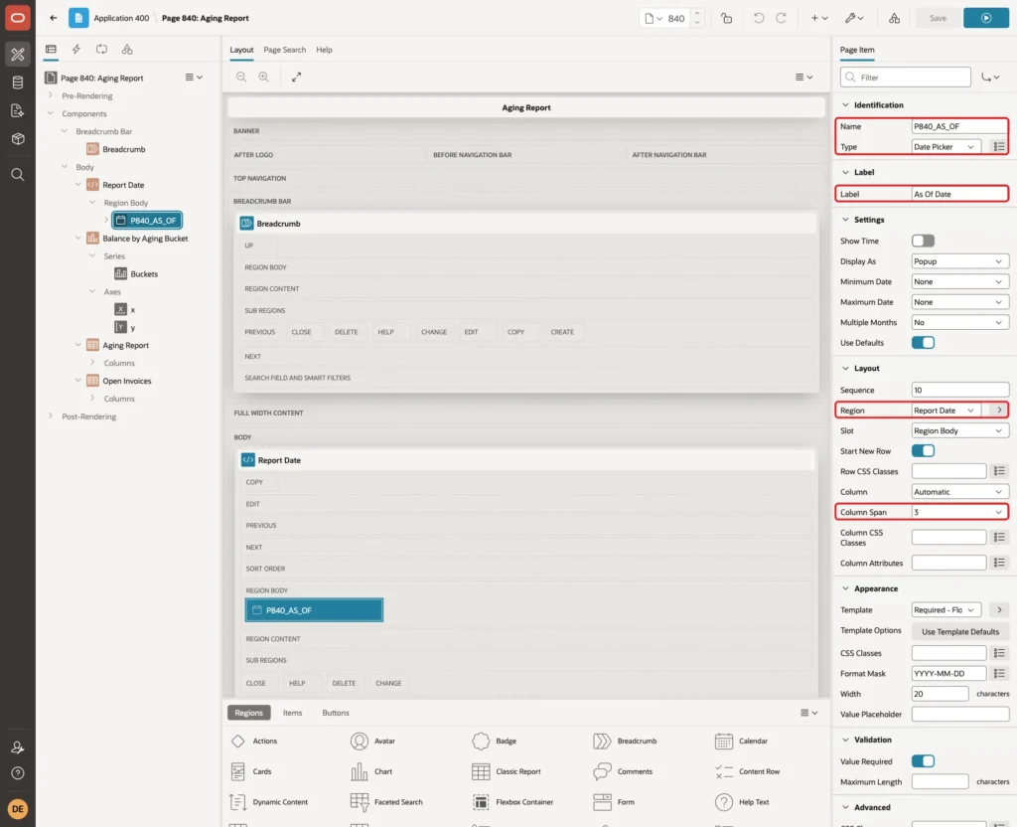This screenshot has width=1017, height=827.
Task: Switch to Dynamic Actions lightning tab
Action: [75, 50]
